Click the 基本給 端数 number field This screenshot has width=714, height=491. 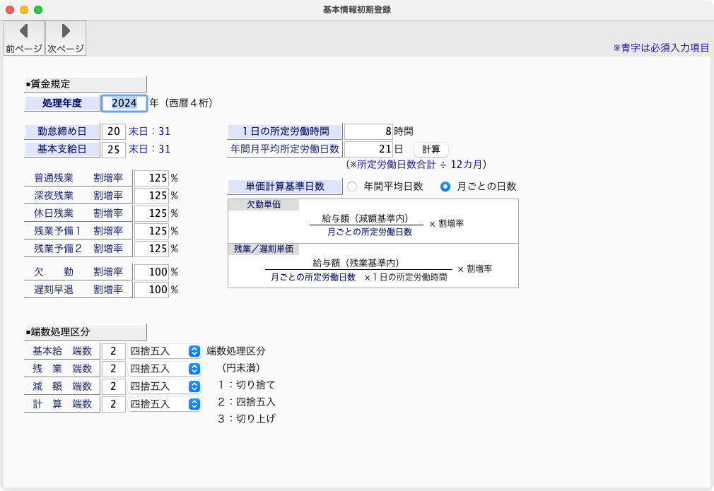coord(113,351)
